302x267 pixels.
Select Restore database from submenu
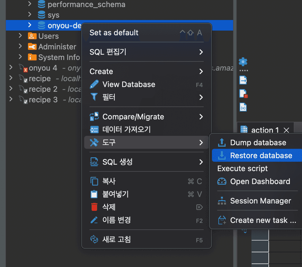click(260, 155)
